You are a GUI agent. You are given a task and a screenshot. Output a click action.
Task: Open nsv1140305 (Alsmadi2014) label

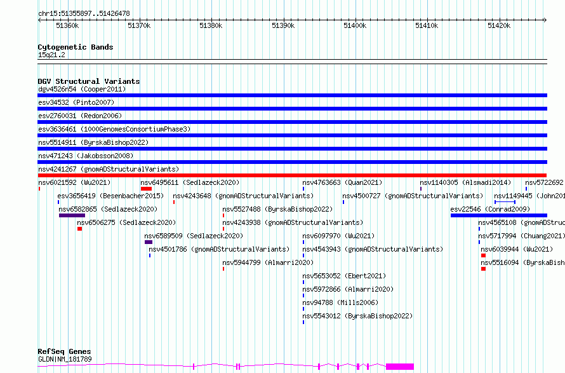[465, 182]
